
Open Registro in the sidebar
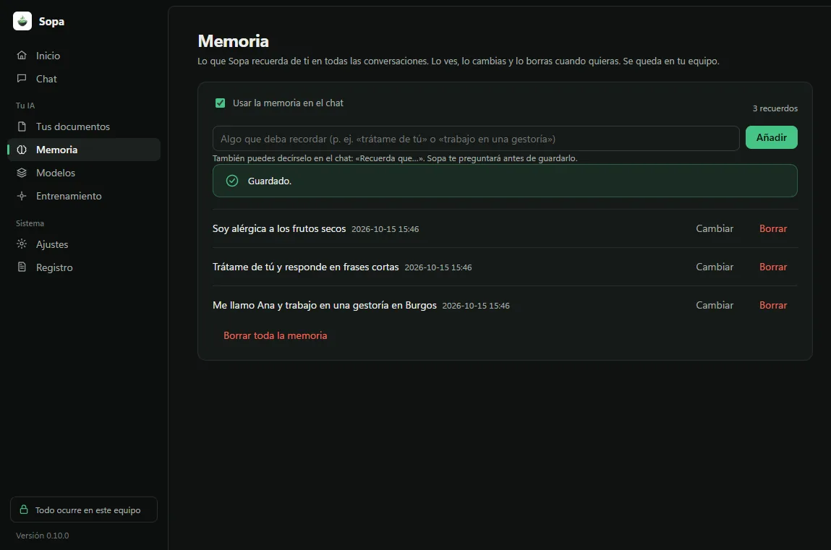[x=84, y=267]
